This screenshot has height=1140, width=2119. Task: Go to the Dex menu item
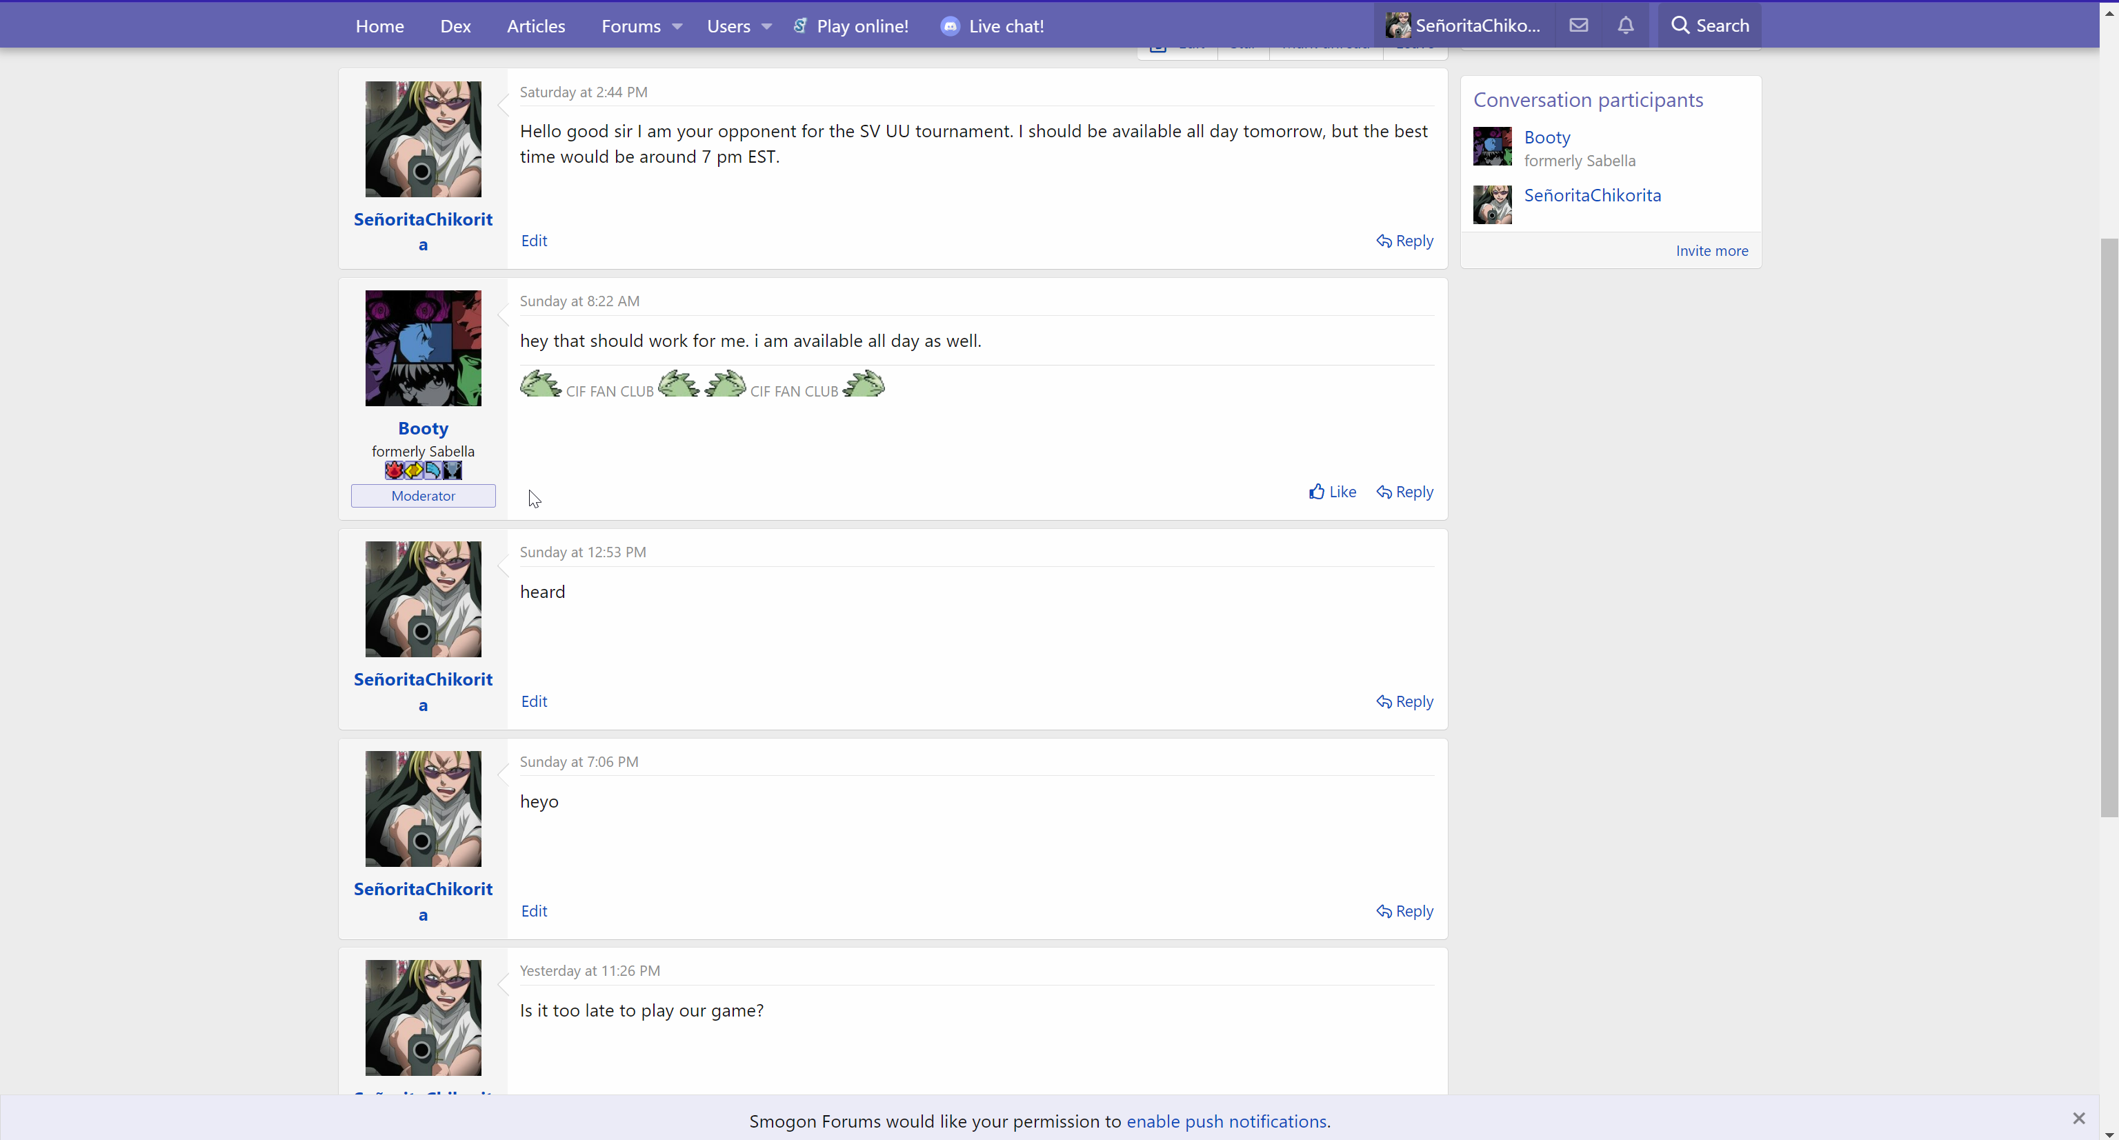[455, 26]
